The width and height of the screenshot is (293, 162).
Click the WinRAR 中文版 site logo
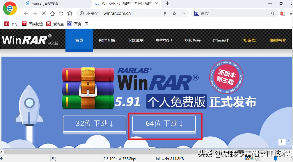[x=30, y=40]
